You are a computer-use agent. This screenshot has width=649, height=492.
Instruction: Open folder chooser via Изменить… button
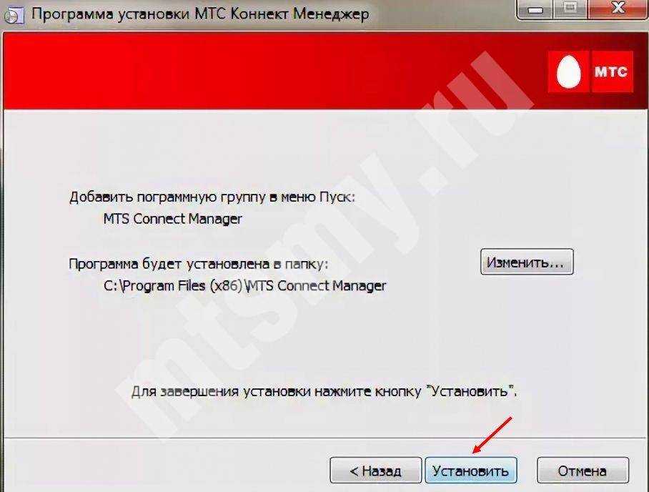point(527,262)
